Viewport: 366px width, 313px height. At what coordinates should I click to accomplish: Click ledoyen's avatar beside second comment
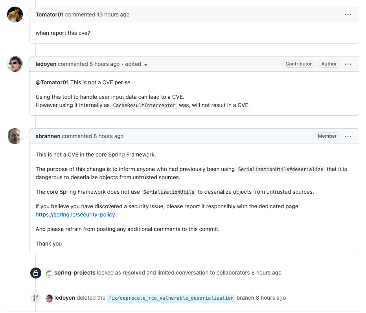coord(15,64)
